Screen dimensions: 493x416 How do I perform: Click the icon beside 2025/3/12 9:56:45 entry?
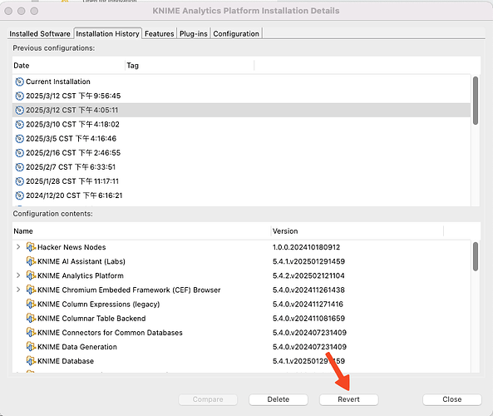(19, 96)
